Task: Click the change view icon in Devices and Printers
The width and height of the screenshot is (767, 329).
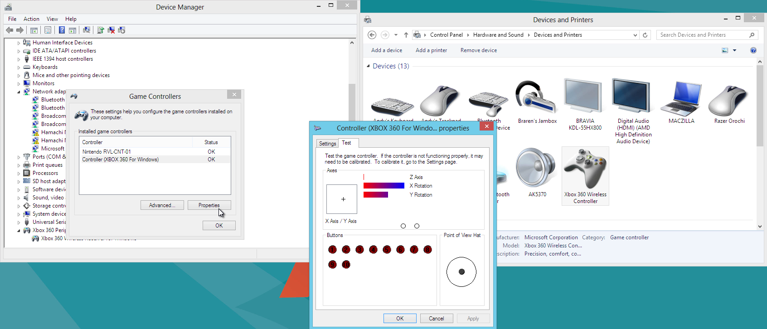Action: tap(725, 50)
